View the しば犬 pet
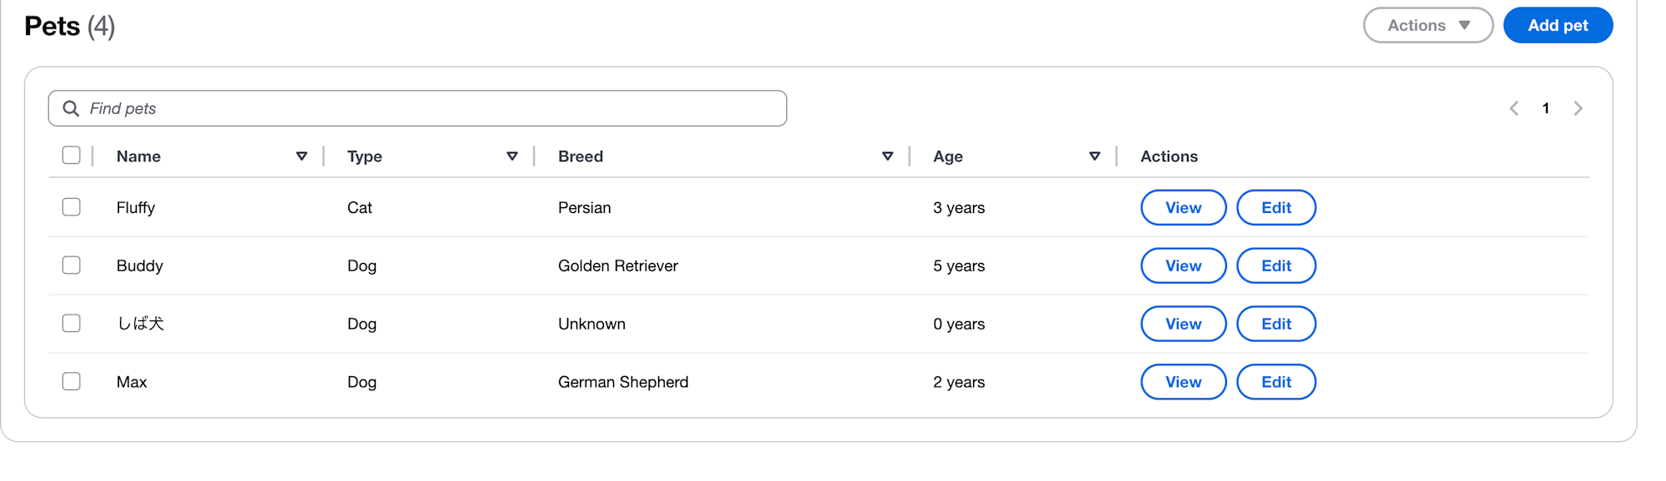This screenshot has width=1666, height=481. (1183, 324)
